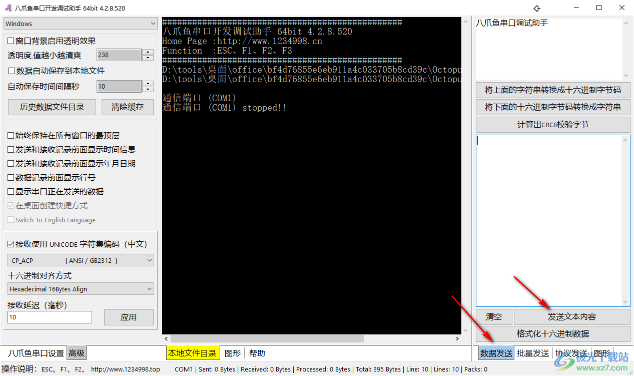
Task: Decrease transparency value with down arrow
Action: [148, 58]
